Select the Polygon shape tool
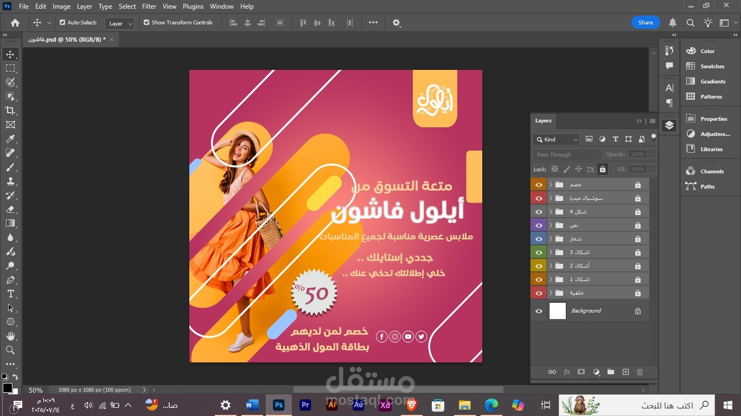The width and height of the screenshot is (741, 416). coord(10,322)
